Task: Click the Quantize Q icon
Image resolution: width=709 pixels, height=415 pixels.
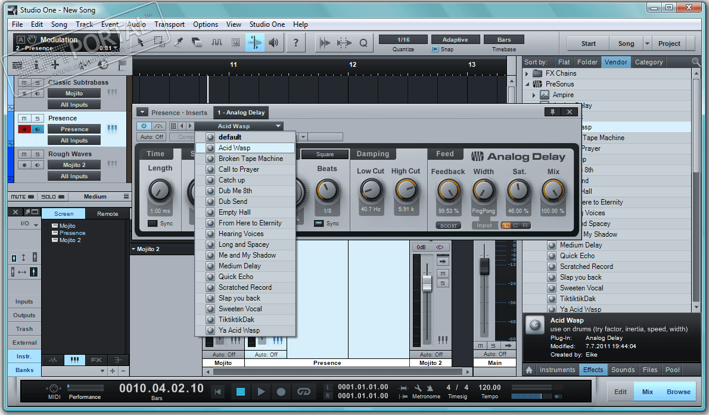Action: coord(363,43)
